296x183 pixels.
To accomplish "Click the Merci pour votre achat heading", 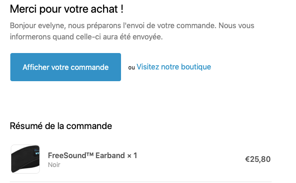I will tap(67, 9).
